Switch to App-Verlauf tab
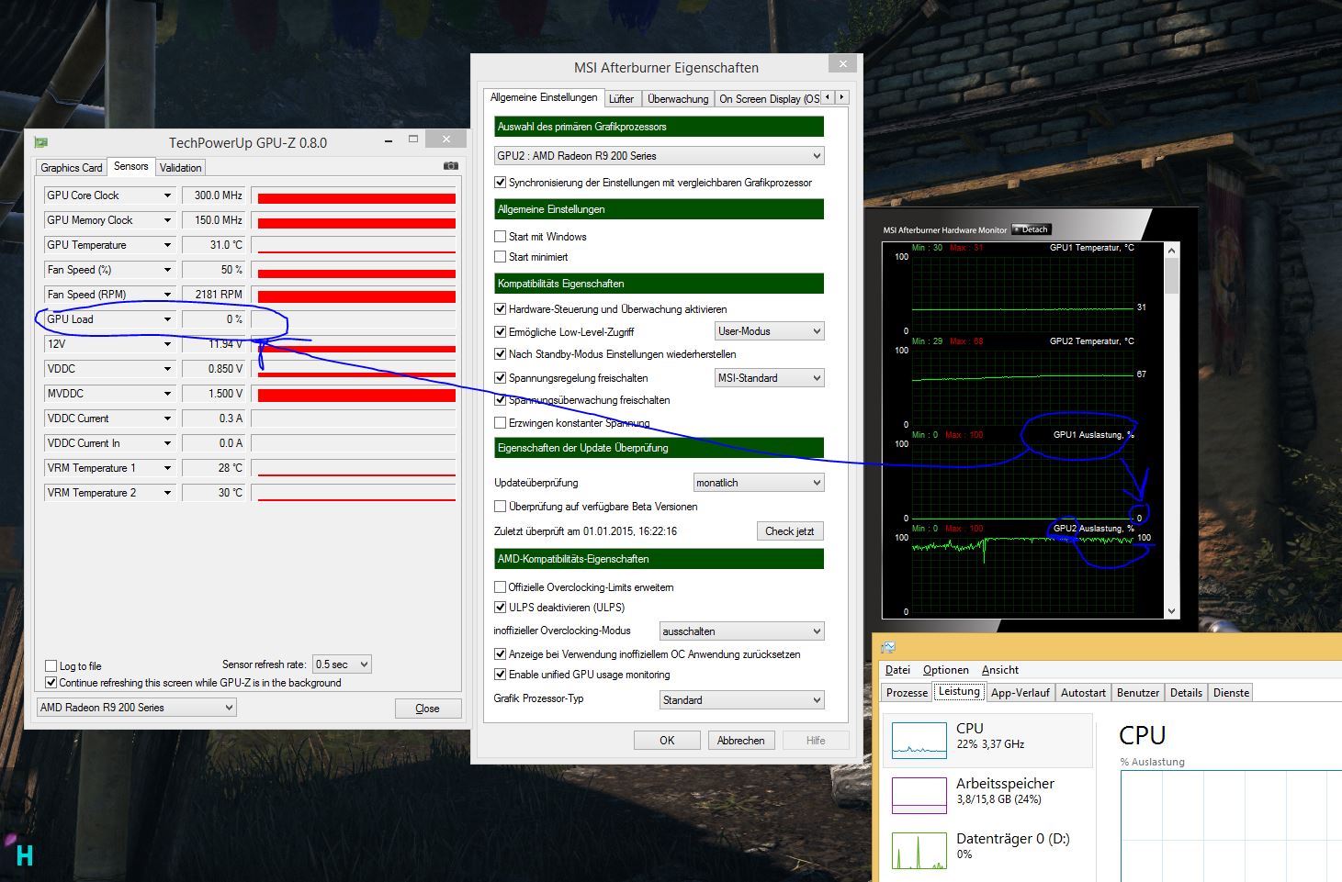The width and height of the screenshot is (1342, 882). coord(1021,693)
